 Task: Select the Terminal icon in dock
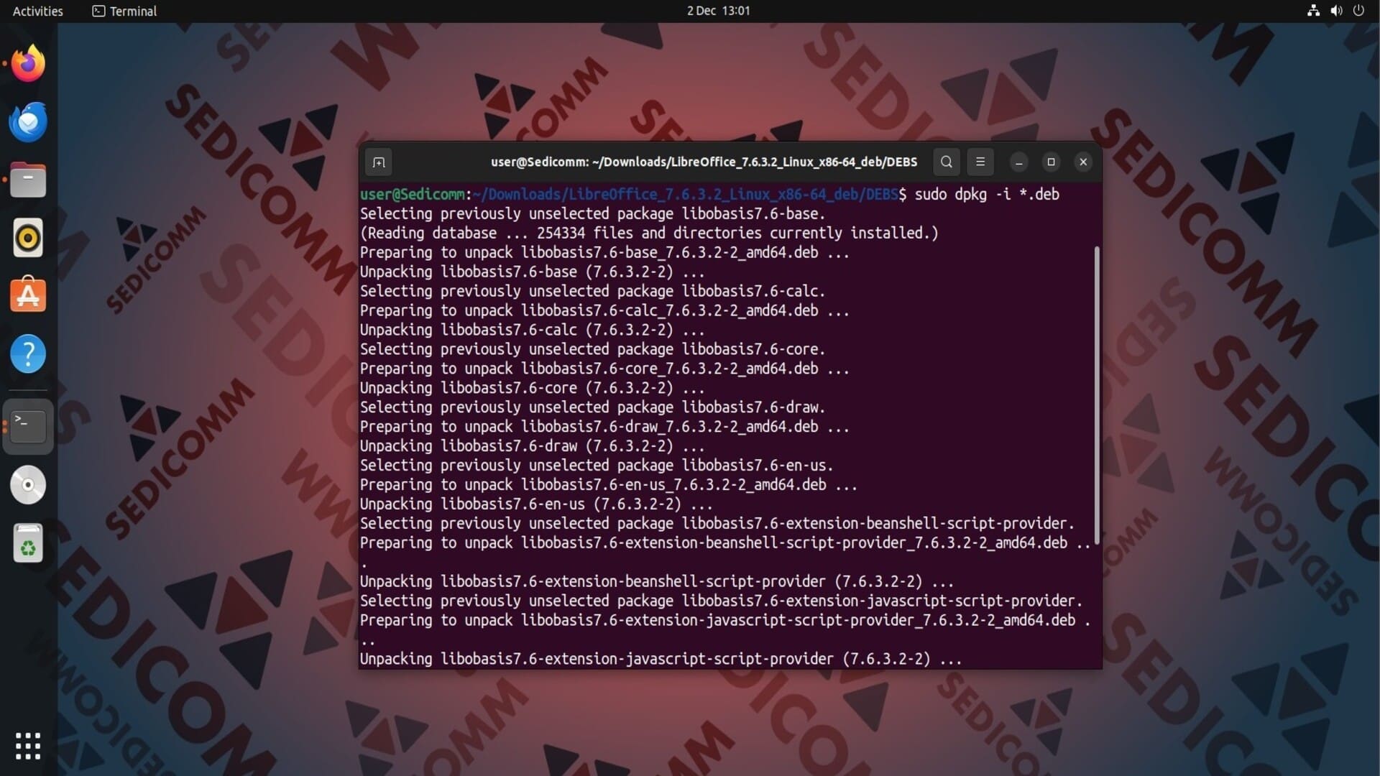click(x=28, y=426)
